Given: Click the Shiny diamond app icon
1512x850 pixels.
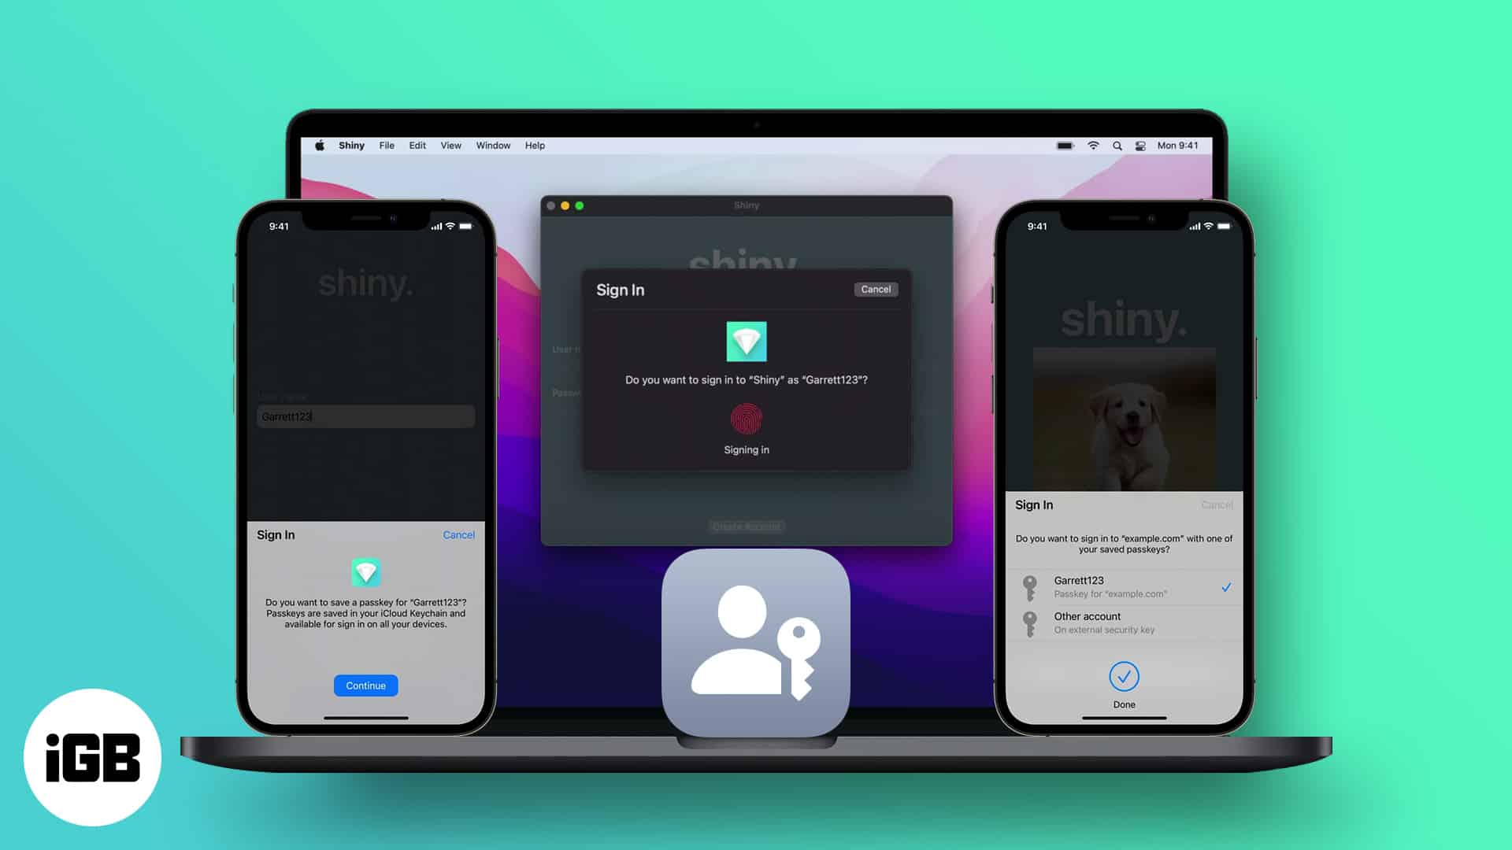Looking at the screenshot, I should coord(746,342).
